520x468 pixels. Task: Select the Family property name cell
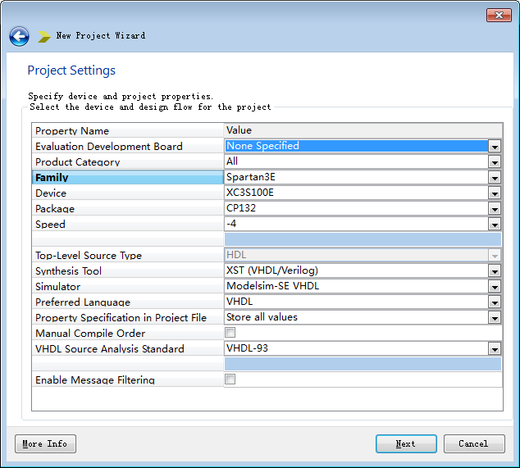(x=128, y=177)
